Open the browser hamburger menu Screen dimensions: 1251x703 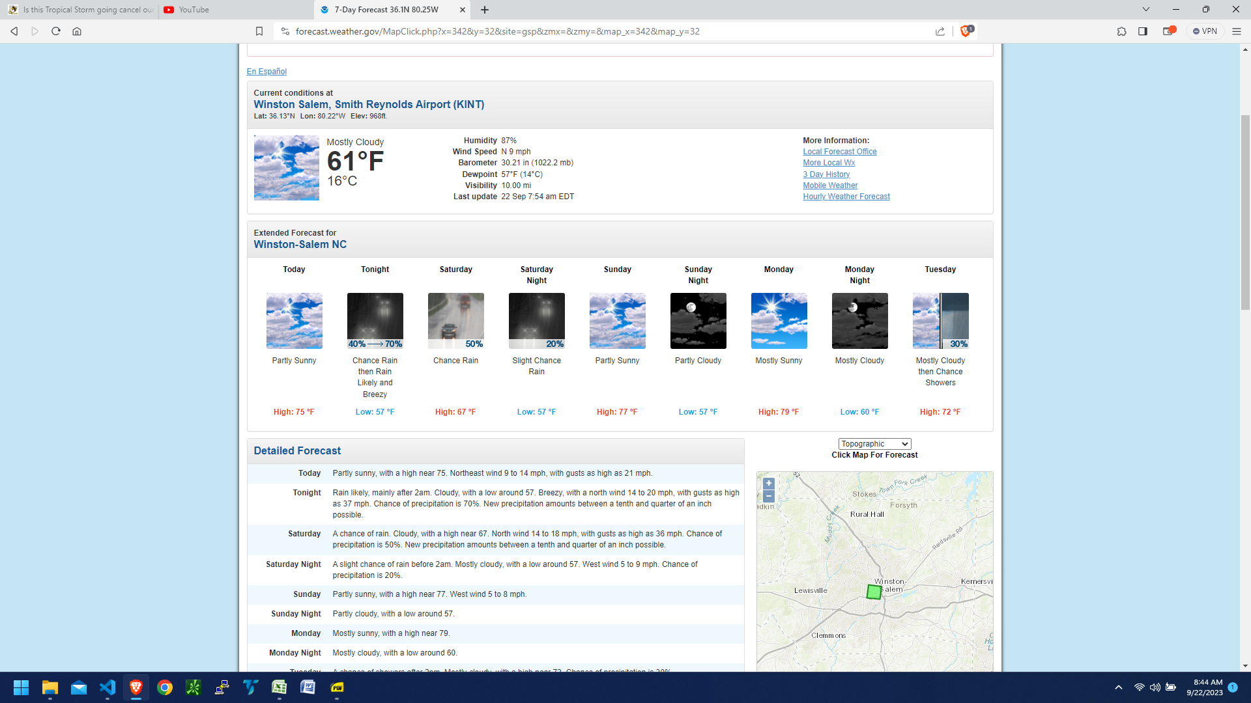[1237, 31]
